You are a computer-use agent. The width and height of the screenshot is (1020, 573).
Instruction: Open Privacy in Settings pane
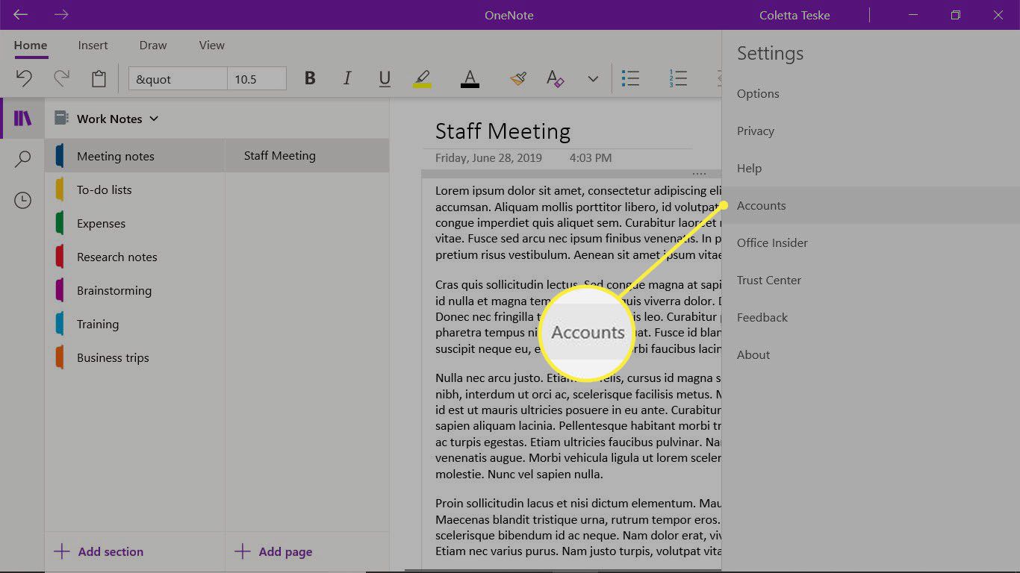871,131
